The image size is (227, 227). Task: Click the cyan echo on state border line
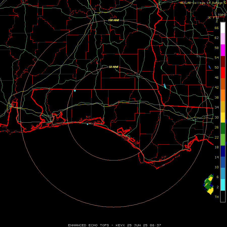click(x=75, y=91)
